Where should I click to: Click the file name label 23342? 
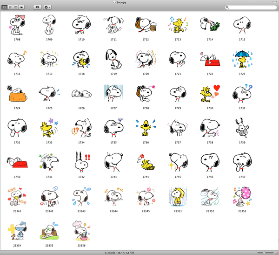click(x=49, y=211)
